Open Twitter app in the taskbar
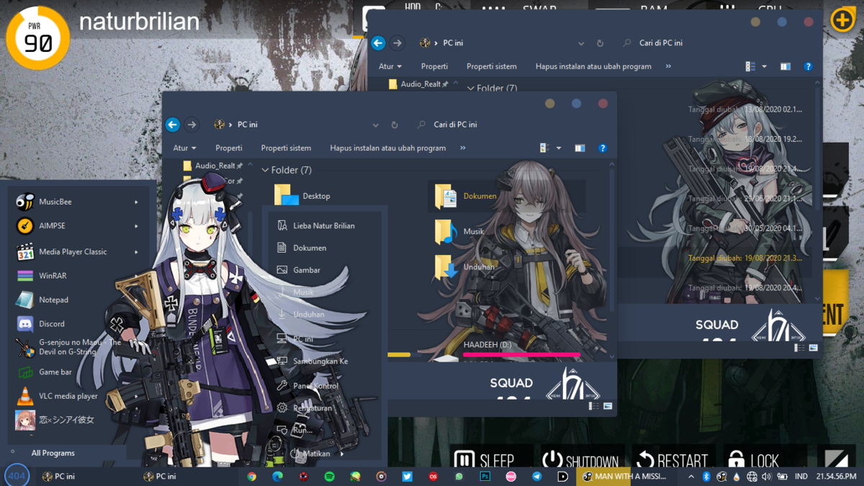 [x=408, y=477]
